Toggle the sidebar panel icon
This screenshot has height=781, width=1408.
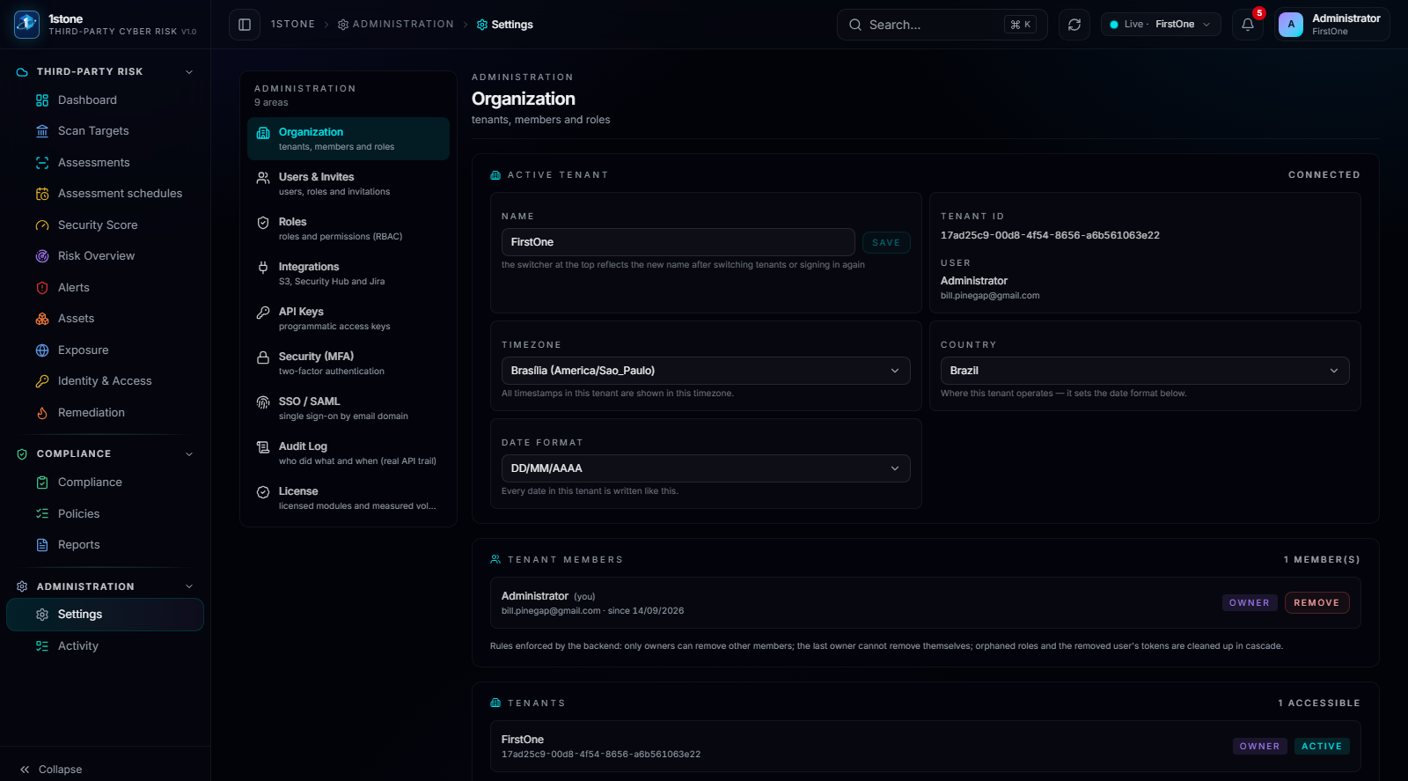click(x=245, y=25)
